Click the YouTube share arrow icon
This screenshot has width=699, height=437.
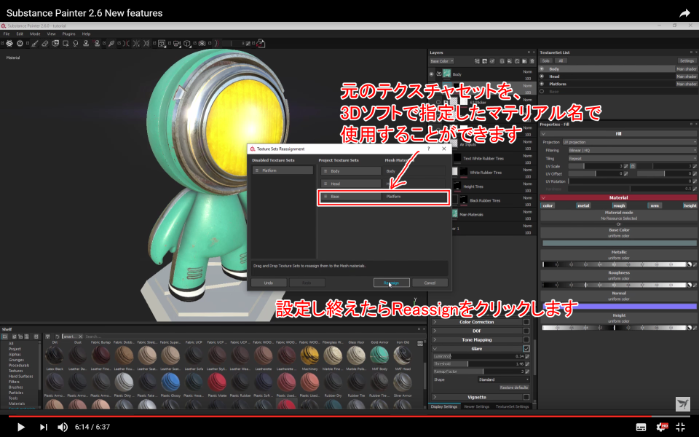[684, 13]
